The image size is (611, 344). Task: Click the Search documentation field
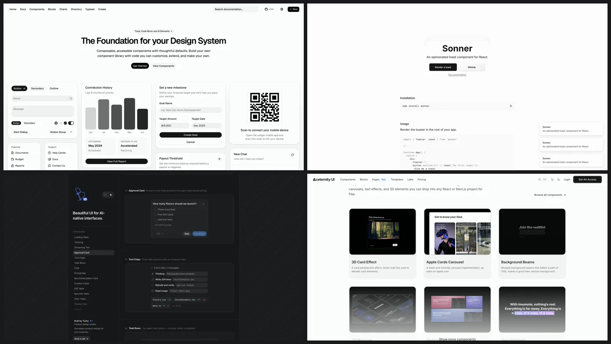pos(236,9)
